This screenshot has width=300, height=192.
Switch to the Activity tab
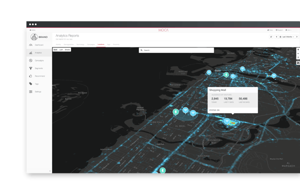(58, 44)
